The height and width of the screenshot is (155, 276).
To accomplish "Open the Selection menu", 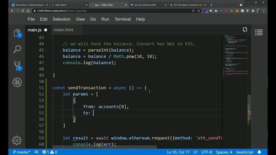I will point(61,19).
